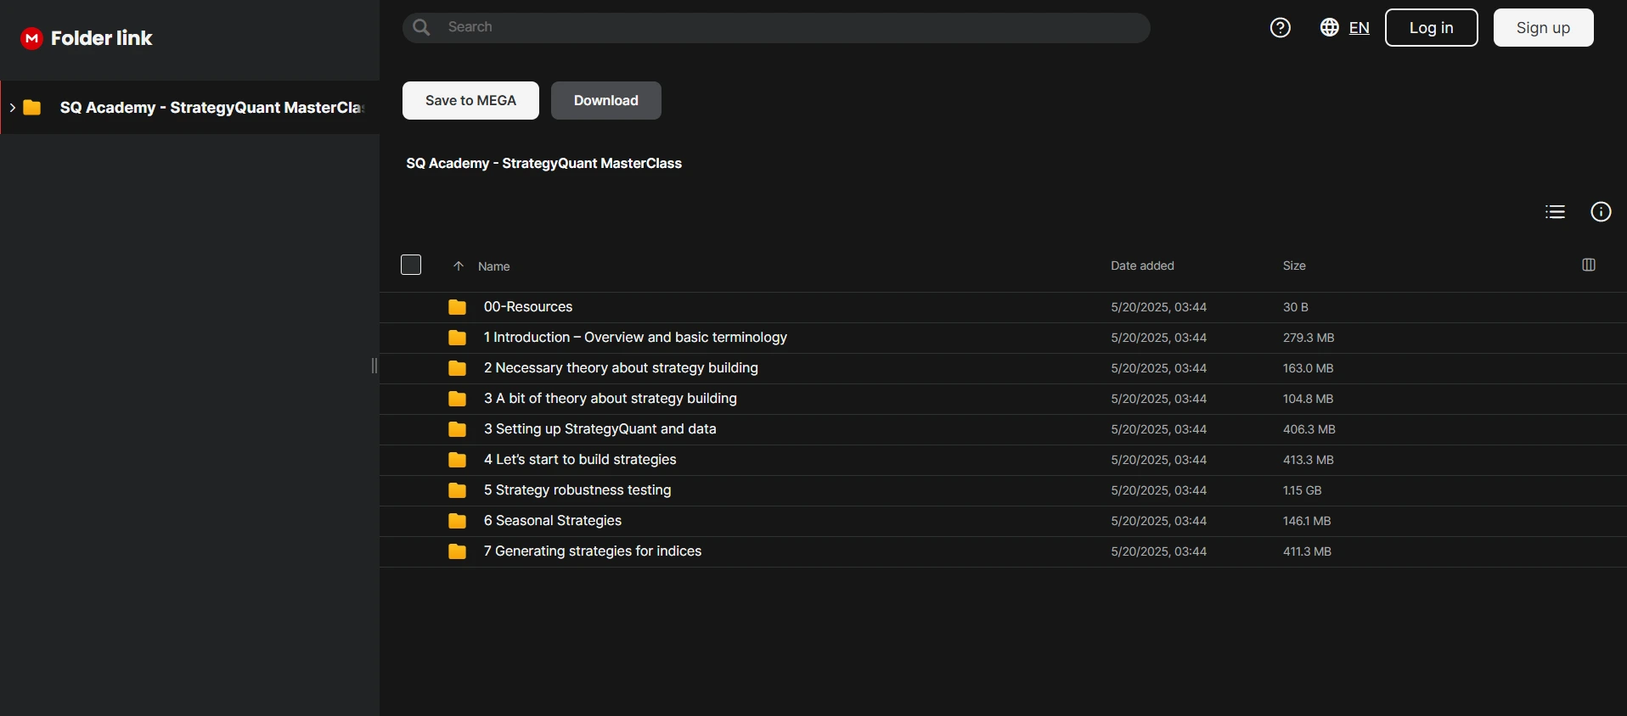The image size is (1627, 716).
Task: Sort by the Size column header
Action: [x=1294, y=266]
